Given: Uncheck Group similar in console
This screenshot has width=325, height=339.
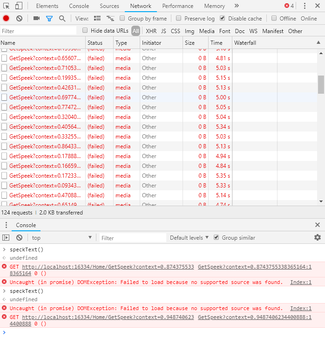Looking at the screenshot, I should 216,237.
